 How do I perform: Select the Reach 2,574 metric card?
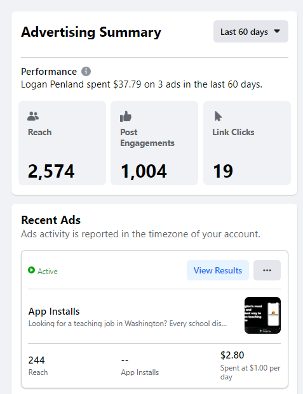(62, 143)
